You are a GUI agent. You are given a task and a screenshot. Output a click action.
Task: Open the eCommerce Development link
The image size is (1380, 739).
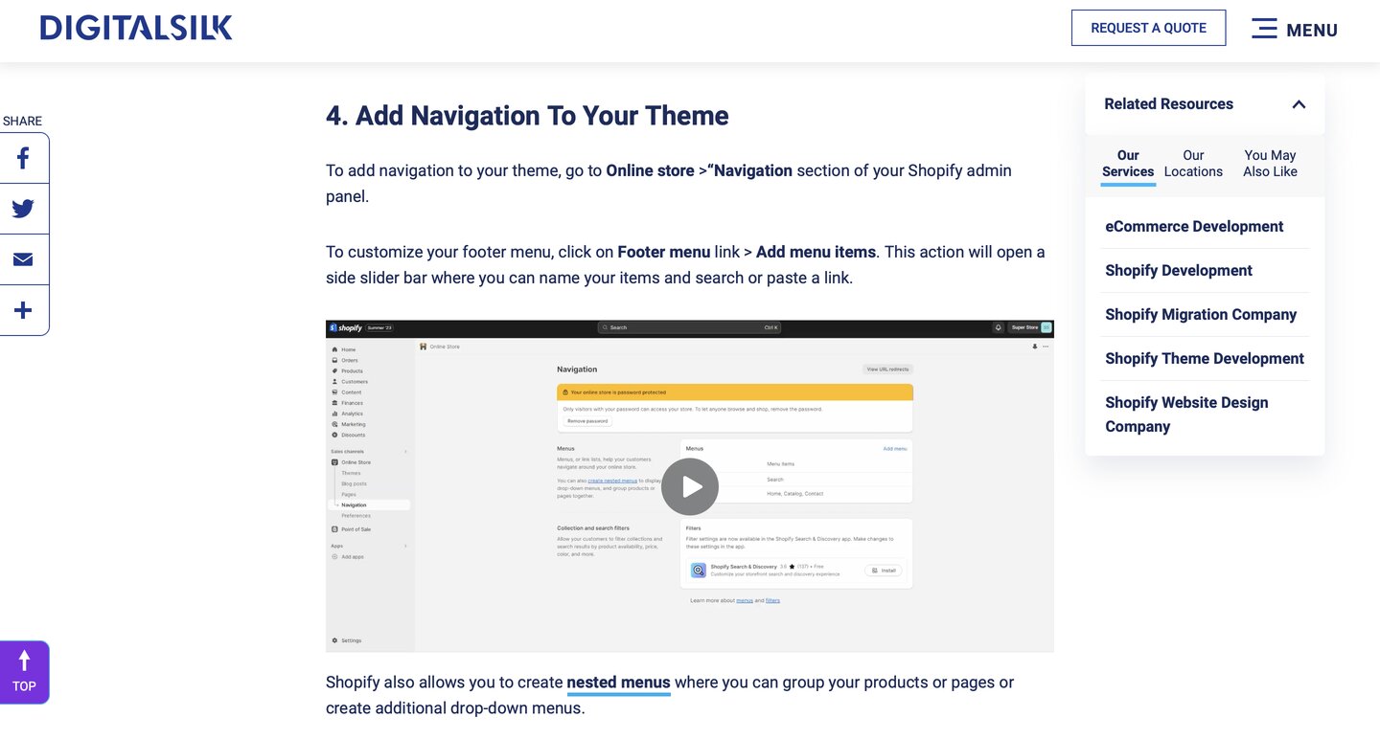pos(1194,226)
